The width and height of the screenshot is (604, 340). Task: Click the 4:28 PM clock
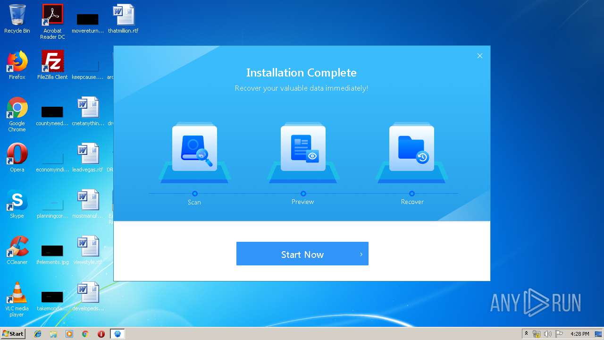click(x=579, y=334)
